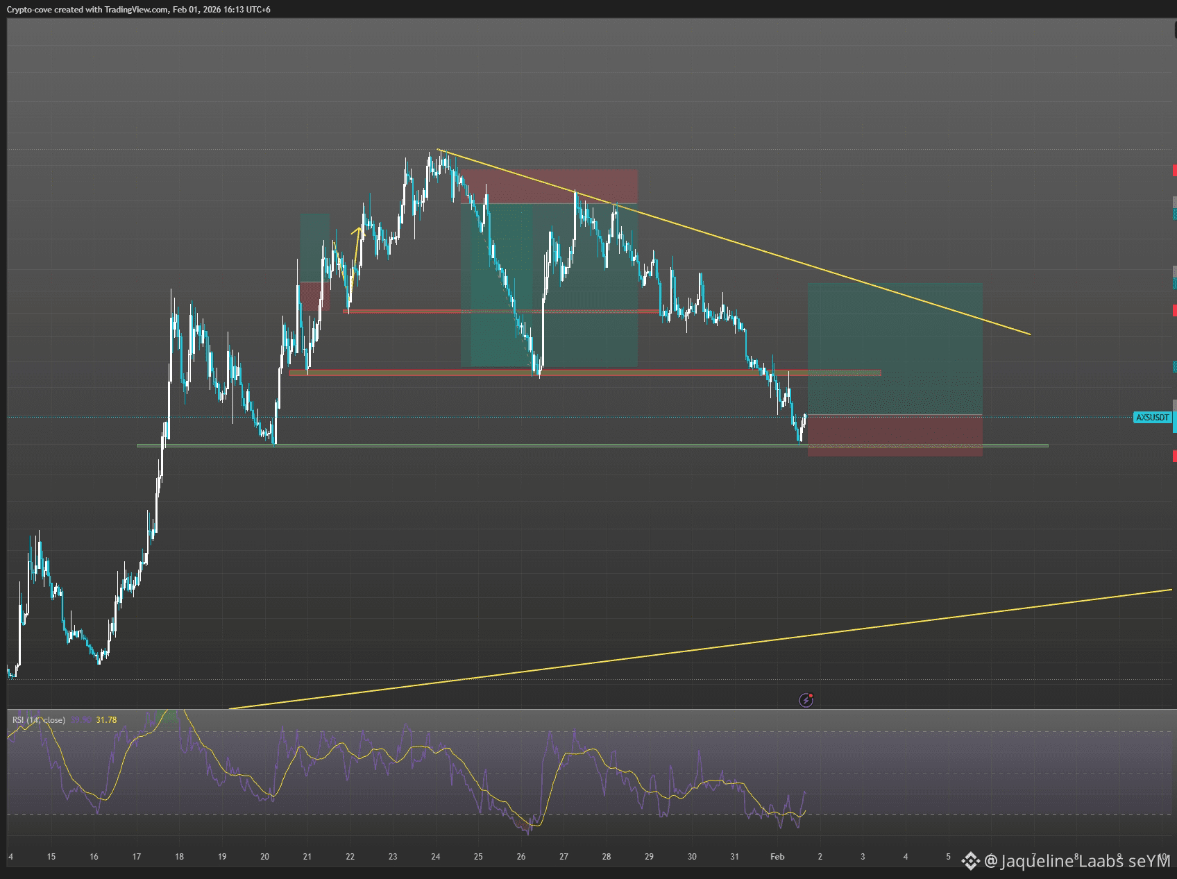
Task: Select the ascending yellow trendline
Action: coord(700,649)
